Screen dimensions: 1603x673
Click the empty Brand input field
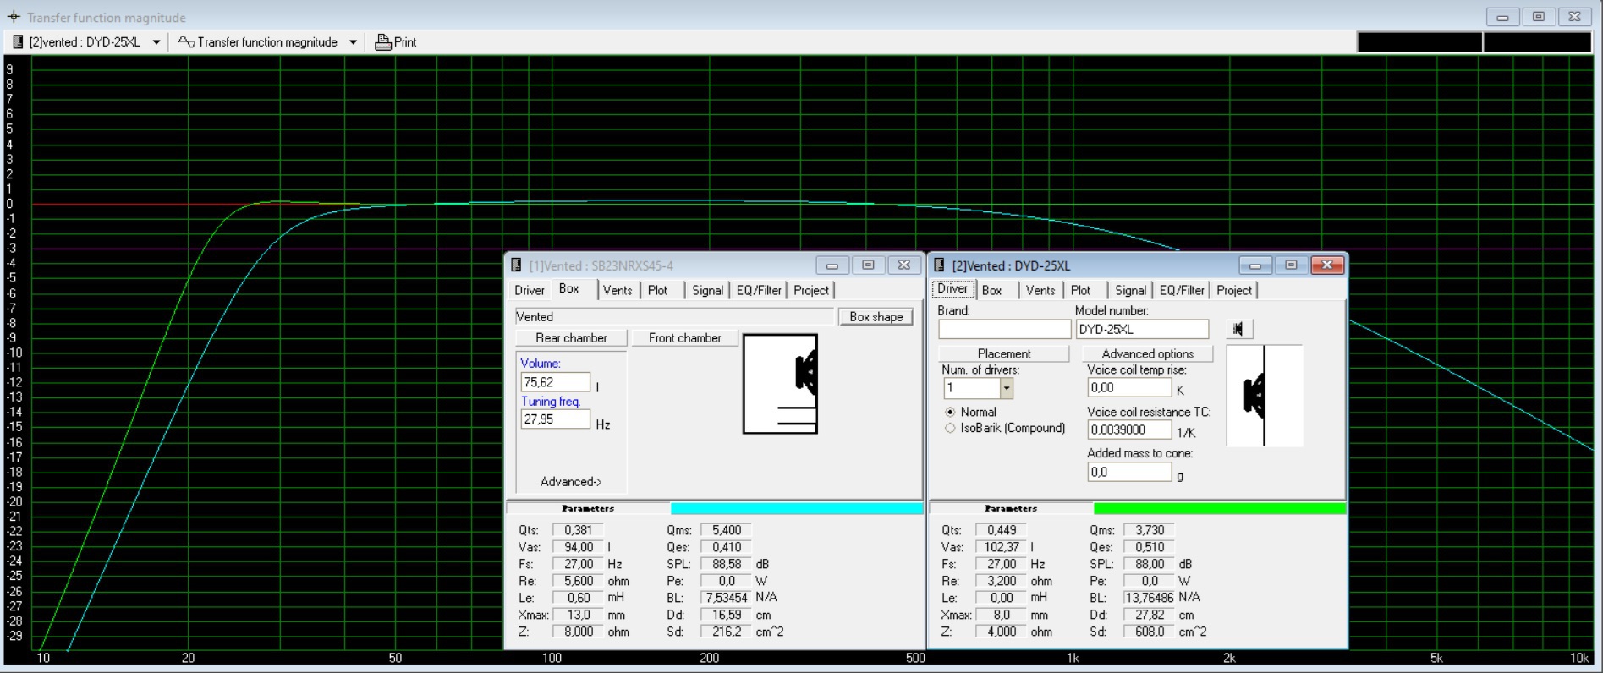pos(1004,330)
